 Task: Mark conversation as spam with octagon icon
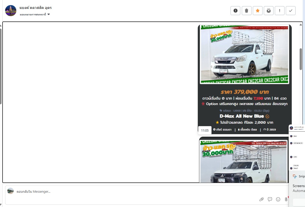[235, 10]
